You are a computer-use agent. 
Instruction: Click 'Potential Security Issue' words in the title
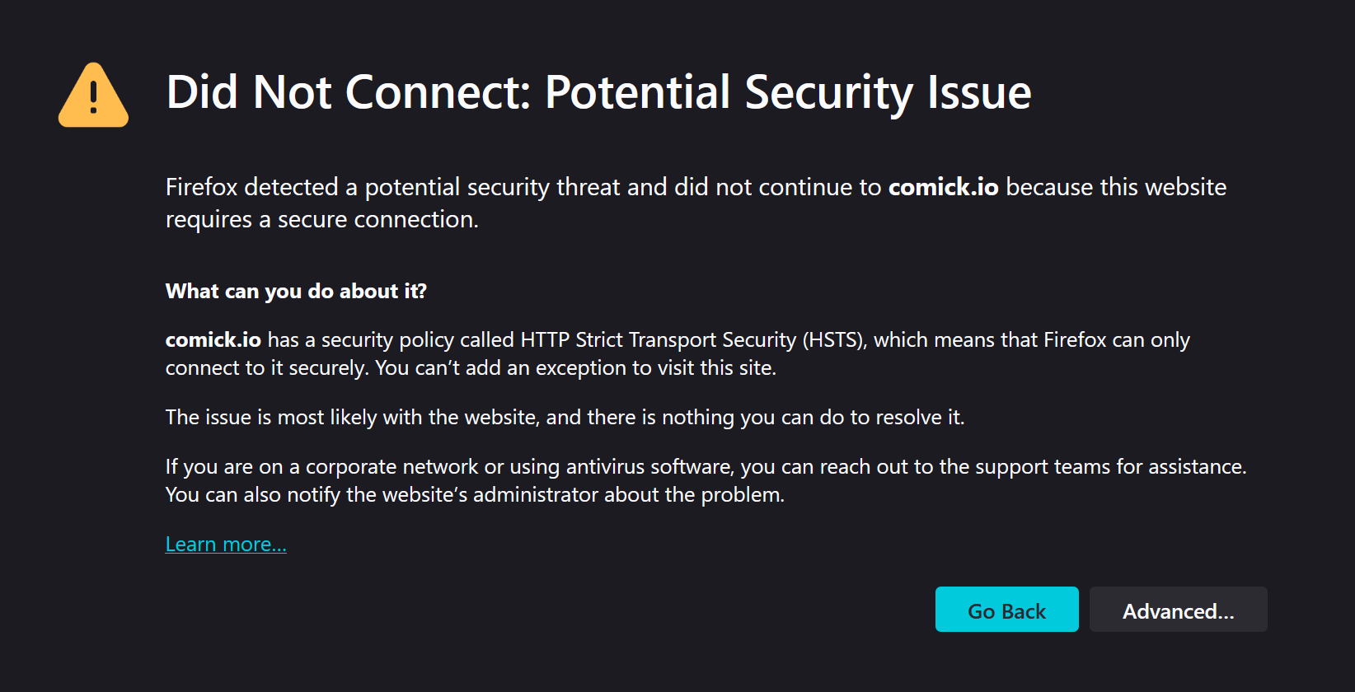[x=788, y=92]
